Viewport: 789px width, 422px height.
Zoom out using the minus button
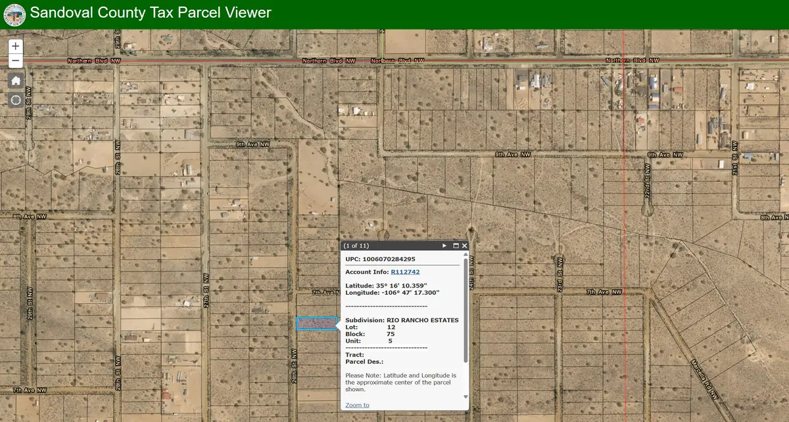(14, 60)
